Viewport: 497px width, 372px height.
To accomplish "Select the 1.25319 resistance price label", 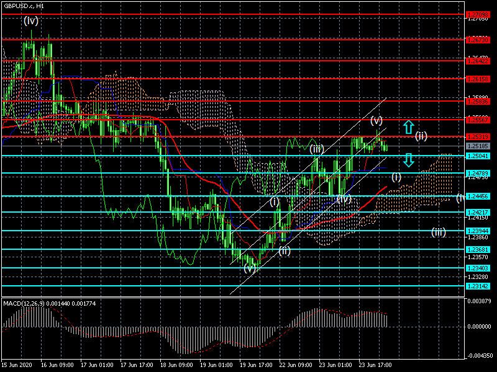I will pyautogui.click(x=477, y=136).
